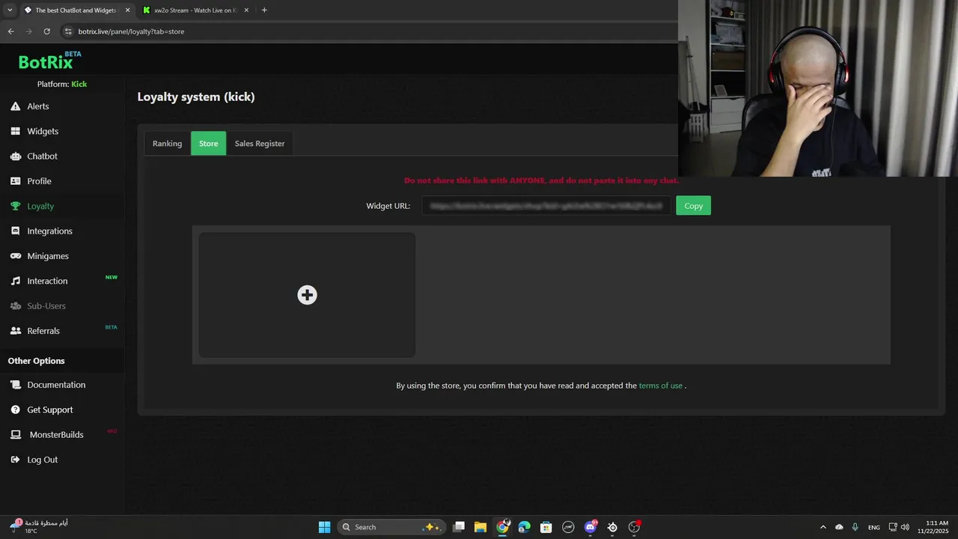Screen dimensions: 958x539
Task: Open the Sales Register tab
Action: [x=260, y=144]
